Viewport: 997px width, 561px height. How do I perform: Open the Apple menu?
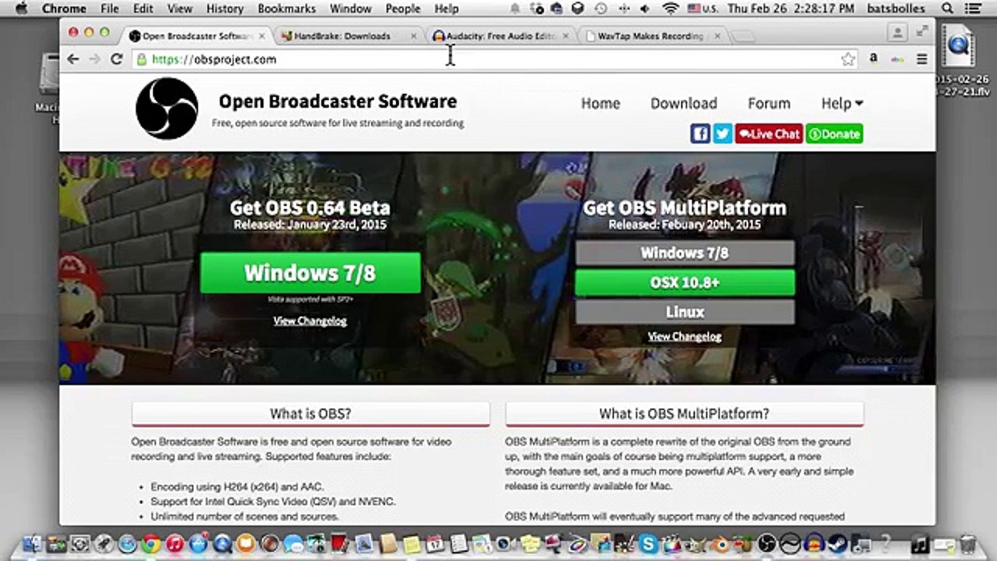coord(21,8)
